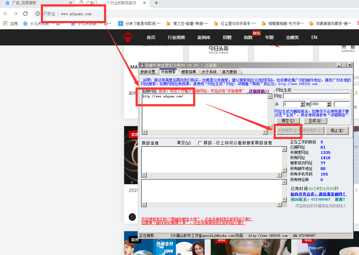
Task: Click the starting URL text area
Action: 205,112
